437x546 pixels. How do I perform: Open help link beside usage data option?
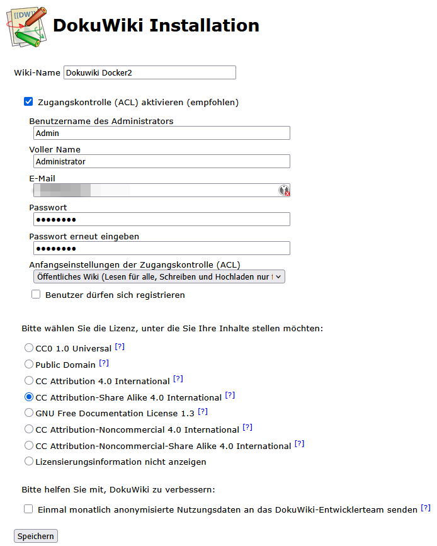(426, 508)
